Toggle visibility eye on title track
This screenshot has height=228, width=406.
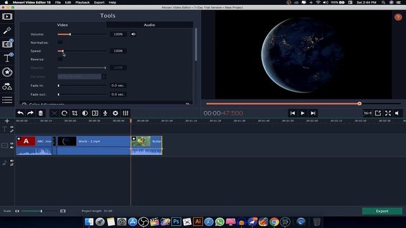point(12,127)
